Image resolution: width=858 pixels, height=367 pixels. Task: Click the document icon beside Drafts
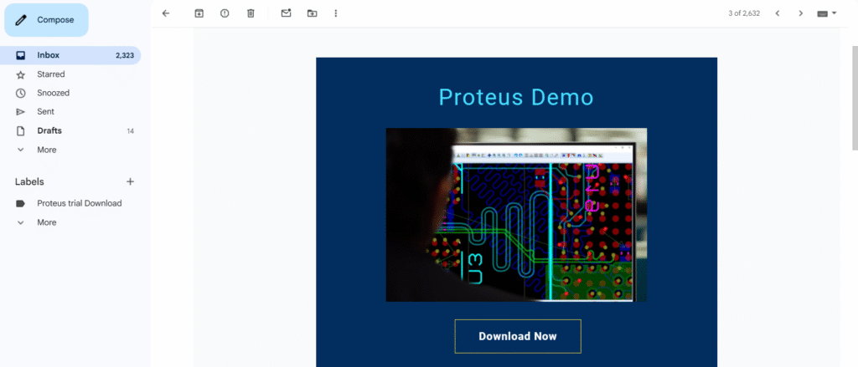click(21, 131)
